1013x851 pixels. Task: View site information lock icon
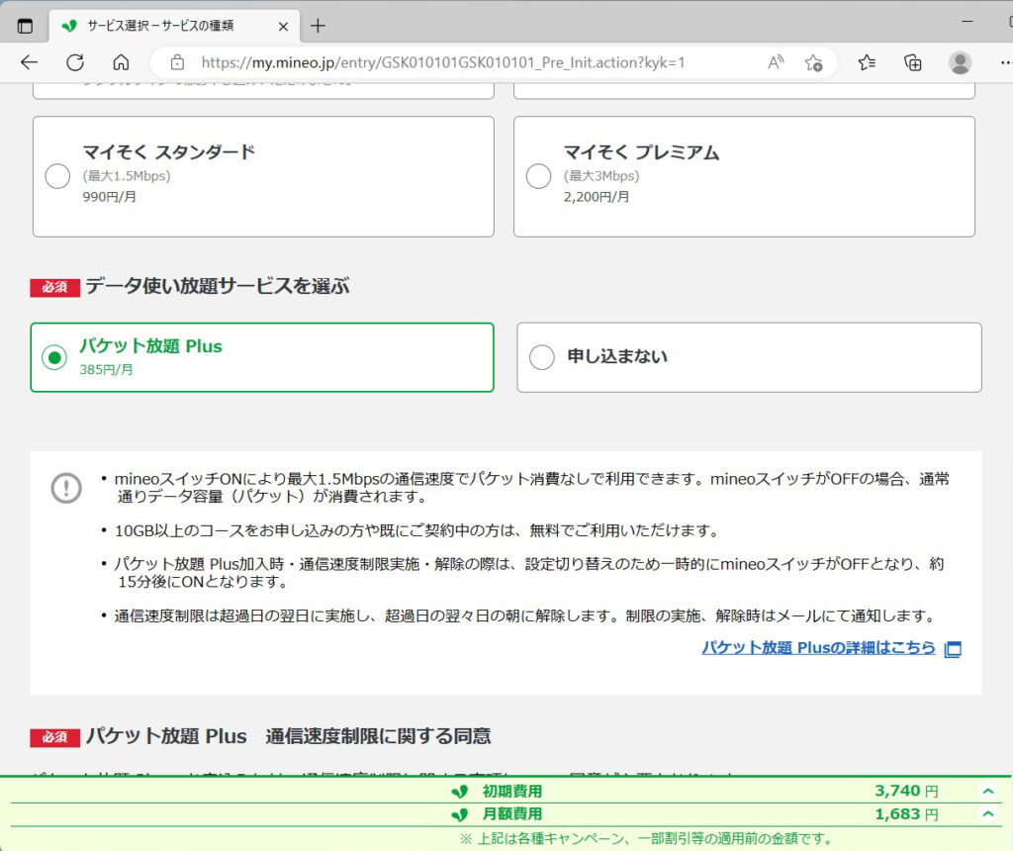(177, 62)
